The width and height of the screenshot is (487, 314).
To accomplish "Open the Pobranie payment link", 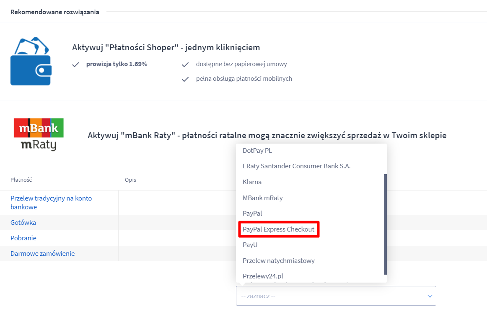I will (x=23, y=238).
